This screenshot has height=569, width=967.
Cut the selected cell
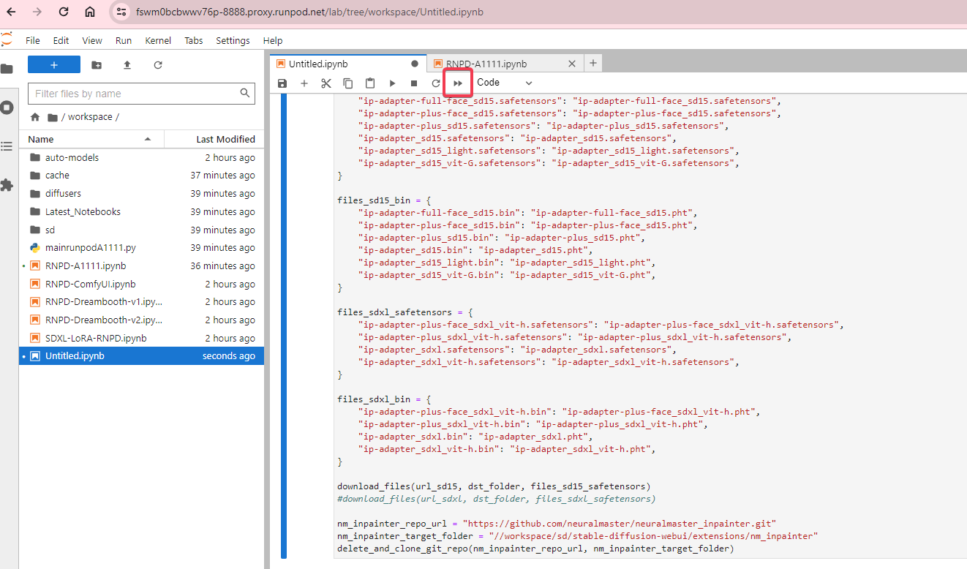tap(326, 83)
